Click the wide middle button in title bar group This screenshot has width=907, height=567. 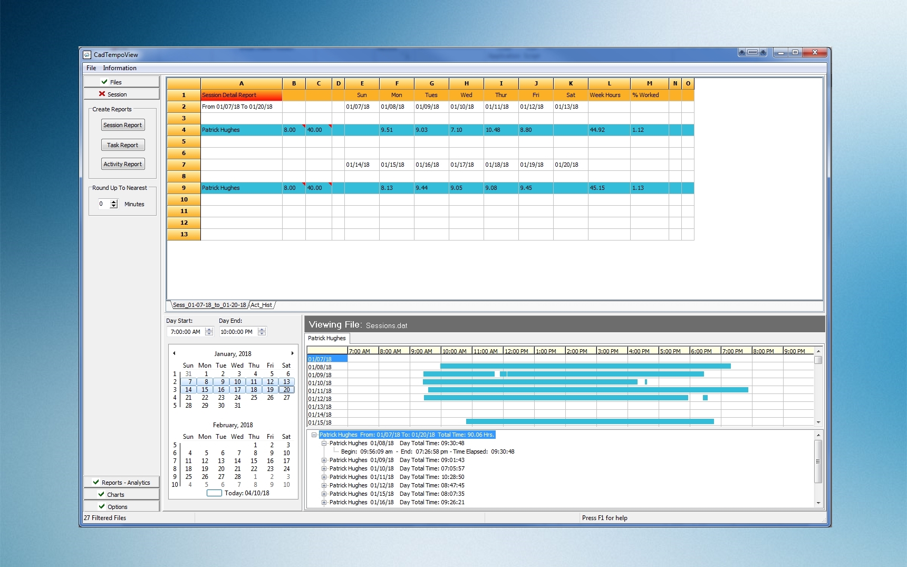(x=752, y=52)
